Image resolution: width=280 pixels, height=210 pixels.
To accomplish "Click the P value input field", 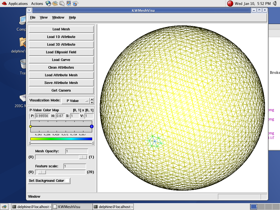I will click(42, 116).
